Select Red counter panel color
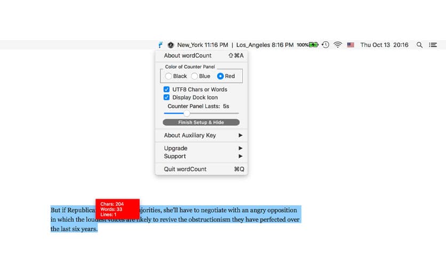The width and height of the screenshot is (446, 258). tap(220, 76)
